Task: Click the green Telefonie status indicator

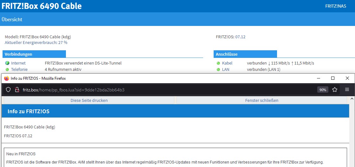Action: [x=7, y=69]
